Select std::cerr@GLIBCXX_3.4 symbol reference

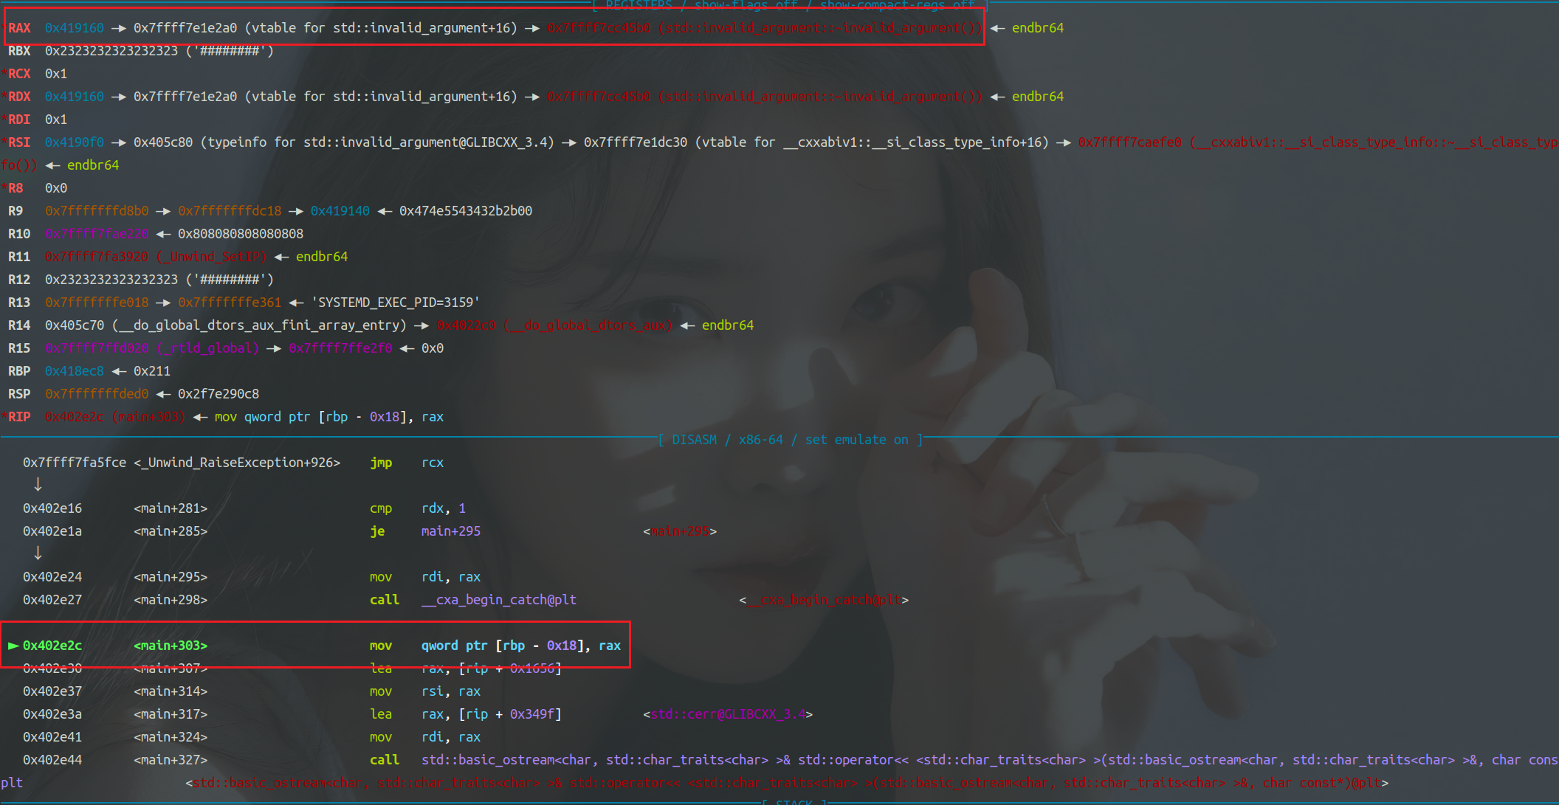pos(728,714)
